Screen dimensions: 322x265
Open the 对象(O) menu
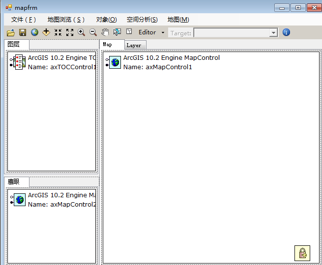pos(106,20)
